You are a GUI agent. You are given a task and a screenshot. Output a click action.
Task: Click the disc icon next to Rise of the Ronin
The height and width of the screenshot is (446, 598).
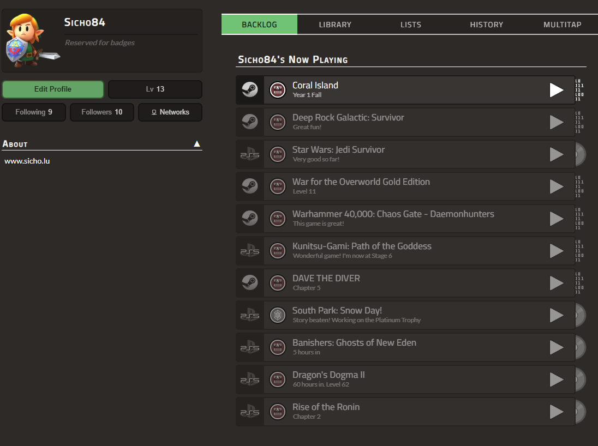click(580, 412)
